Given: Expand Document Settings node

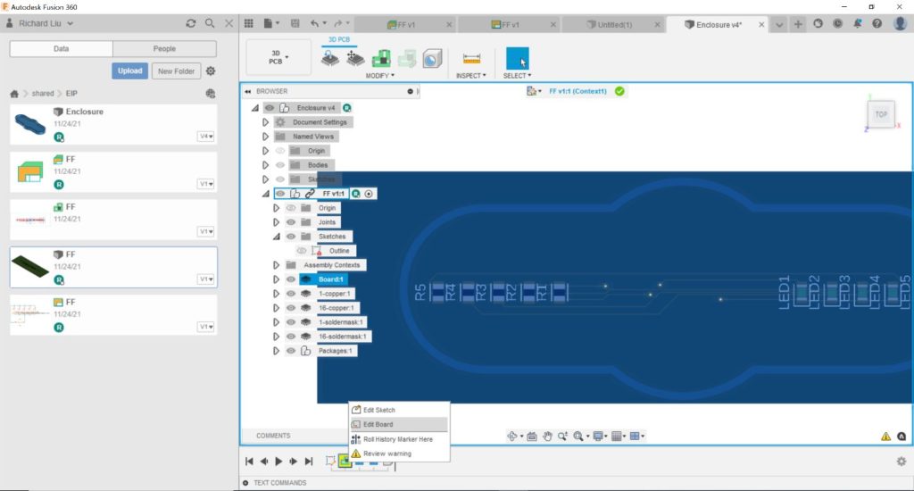Looking at the screenshot, I should pyautogui.click(x=265, y=122).
